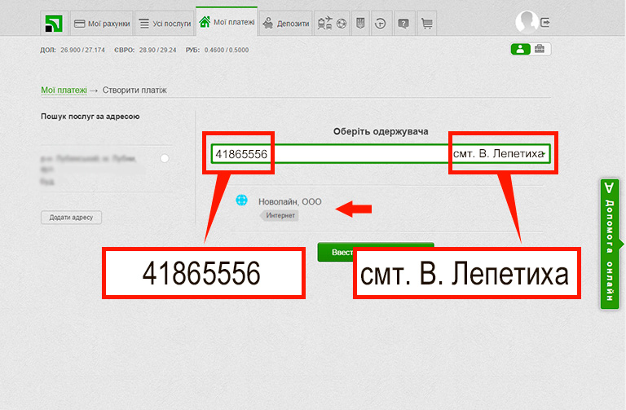Open the Усі послуги tab
This screenshot has width=626, height=410.
(x=164, y=24)
